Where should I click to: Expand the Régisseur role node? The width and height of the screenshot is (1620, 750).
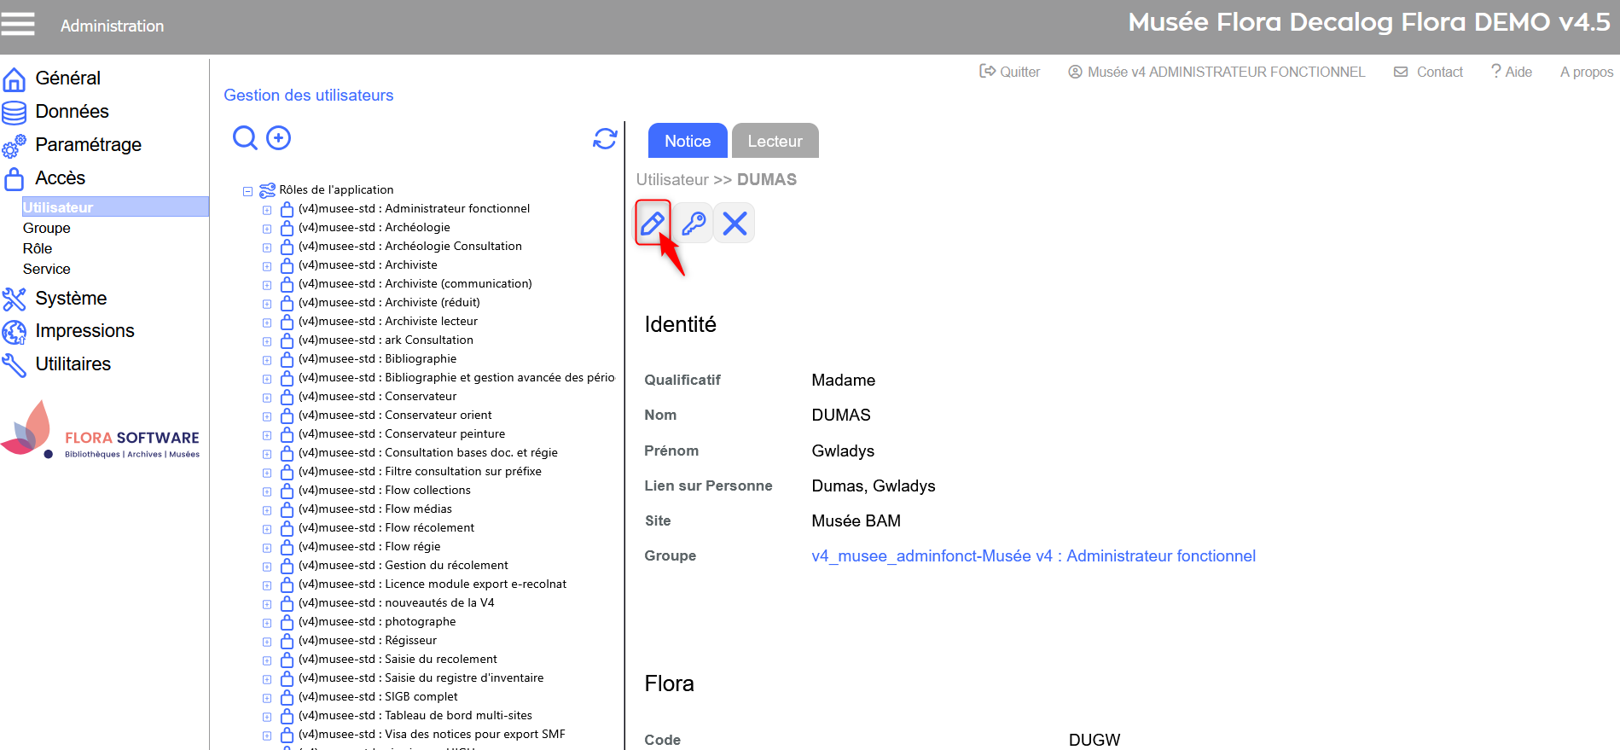267,642
